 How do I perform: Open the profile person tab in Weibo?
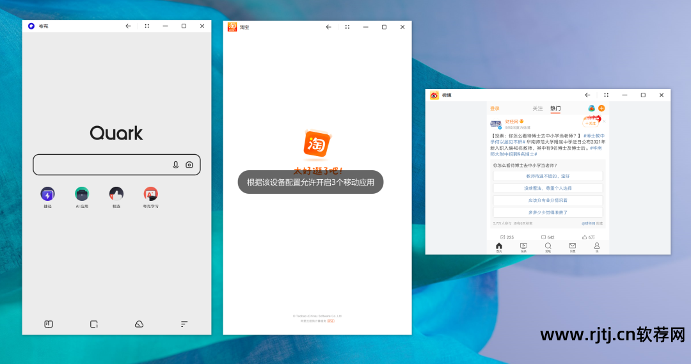point(597,247)
